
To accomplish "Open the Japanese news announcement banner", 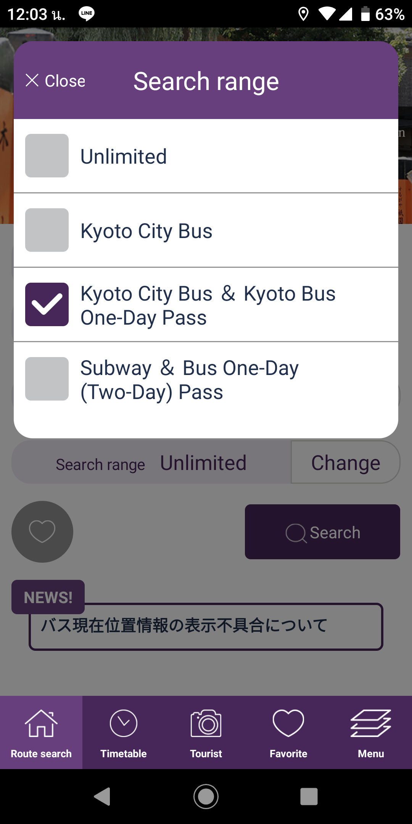I will pyautogui.click(x=206, y=626).
